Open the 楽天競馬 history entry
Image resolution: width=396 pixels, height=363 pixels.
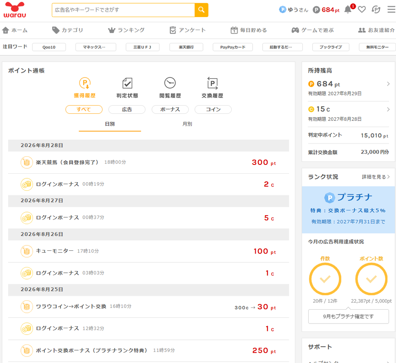tap(148, 162)
